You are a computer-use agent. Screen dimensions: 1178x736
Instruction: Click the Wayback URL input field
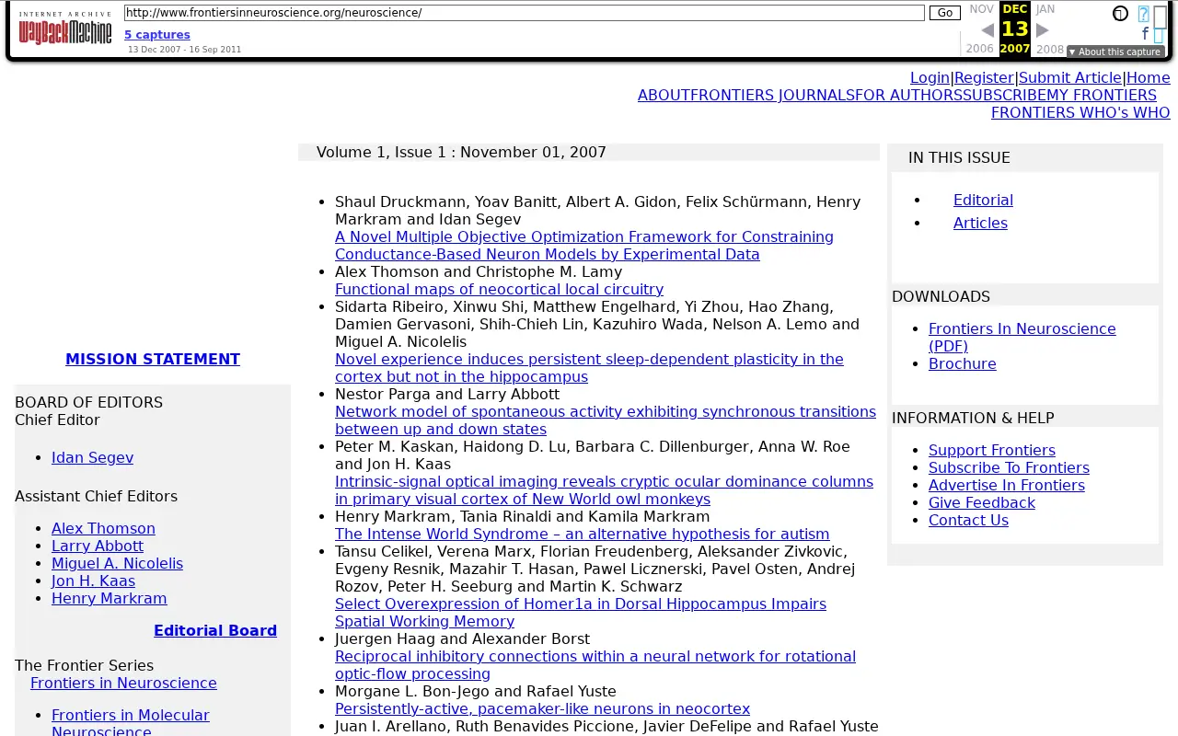[x=525, y=13]
